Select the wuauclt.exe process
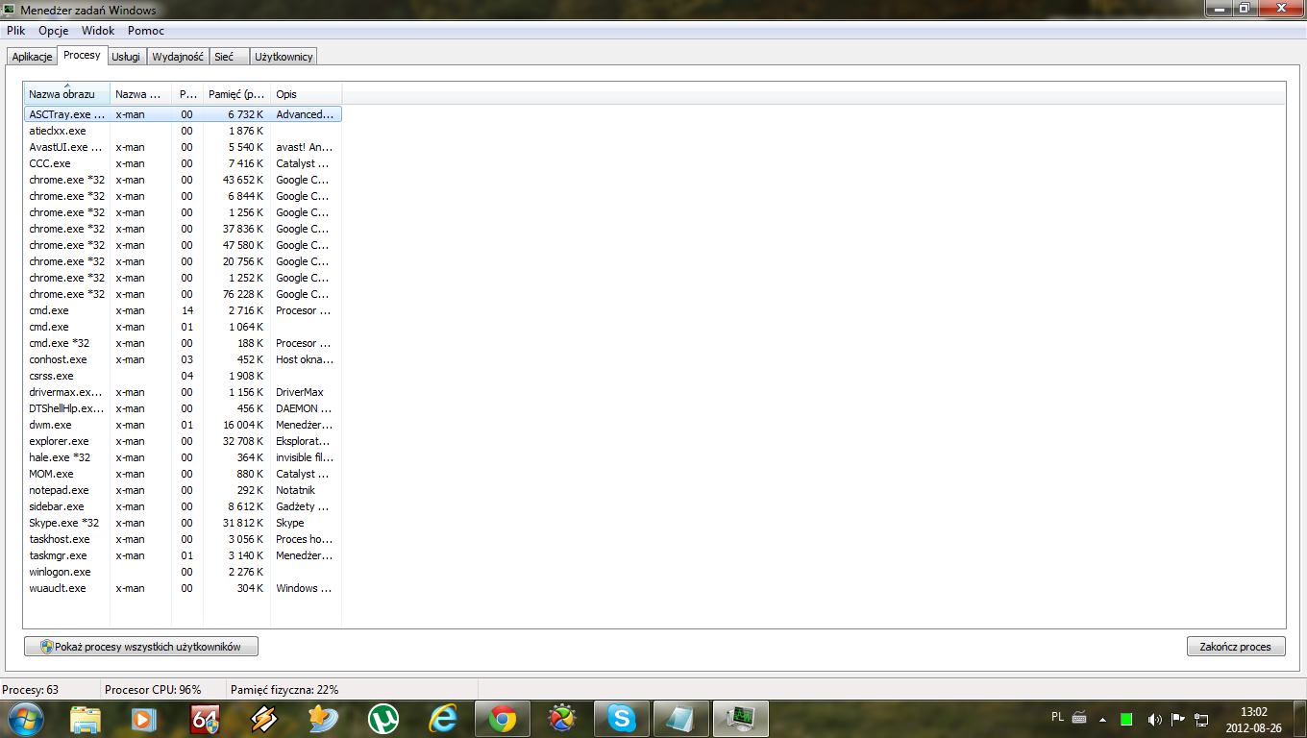This screenshot has width=1307, height=738. pos(183,588)
